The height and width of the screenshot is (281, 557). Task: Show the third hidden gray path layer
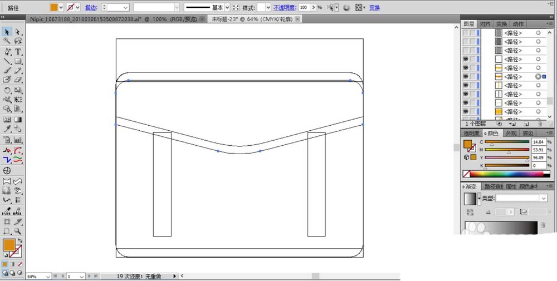click(x=465, y=51)
